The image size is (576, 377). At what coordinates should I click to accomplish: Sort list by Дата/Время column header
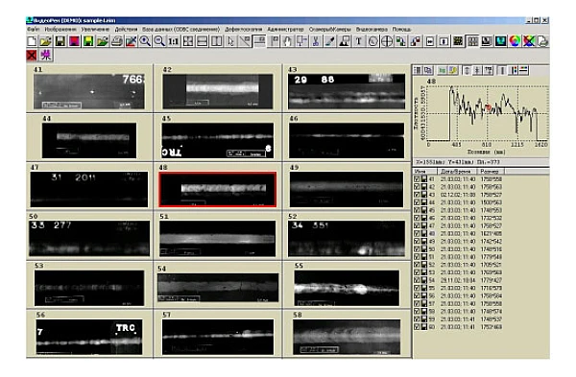tap(457, 171)
